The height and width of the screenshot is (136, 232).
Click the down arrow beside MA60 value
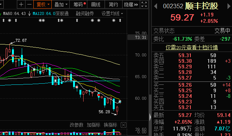(x=29, y=14)
